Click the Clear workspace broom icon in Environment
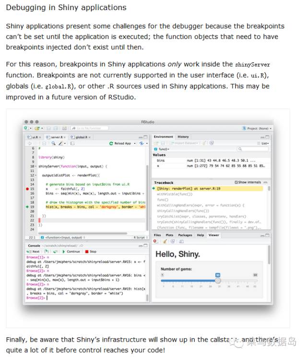 click(204, 143)
